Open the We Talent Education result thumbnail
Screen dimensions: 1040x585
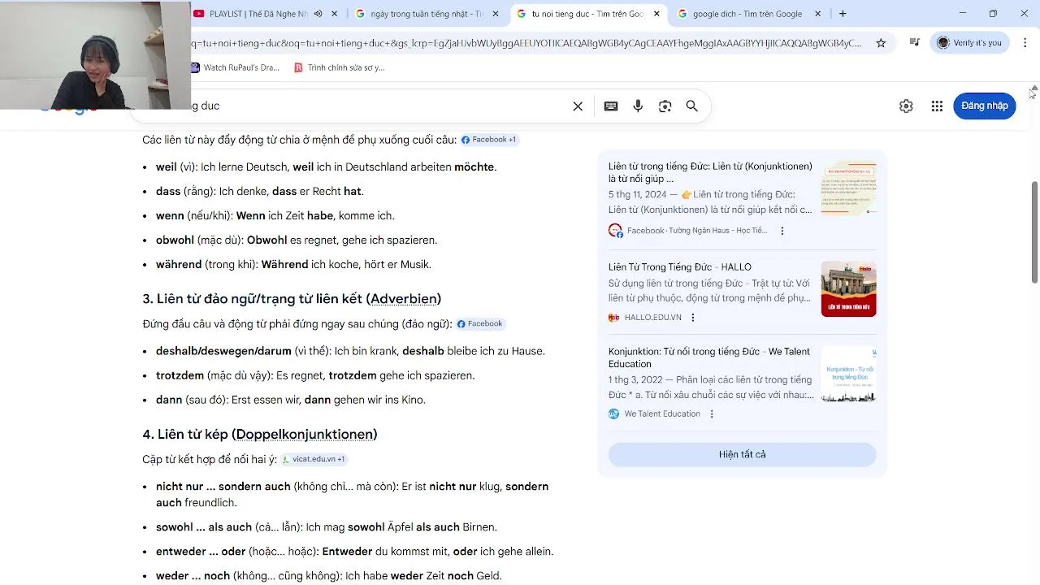coord(848,374)
